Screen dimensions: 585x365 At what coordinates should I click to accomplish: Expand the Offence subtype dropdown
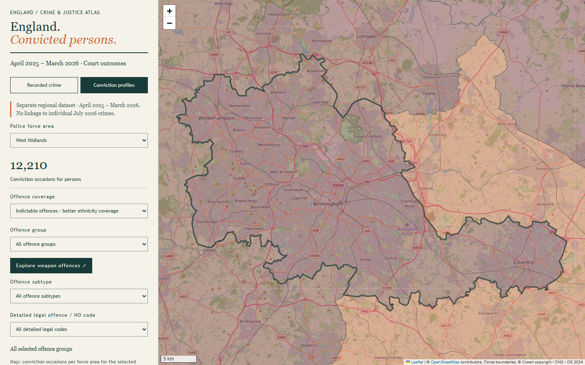pyautogui.click(x=79, y=296)
